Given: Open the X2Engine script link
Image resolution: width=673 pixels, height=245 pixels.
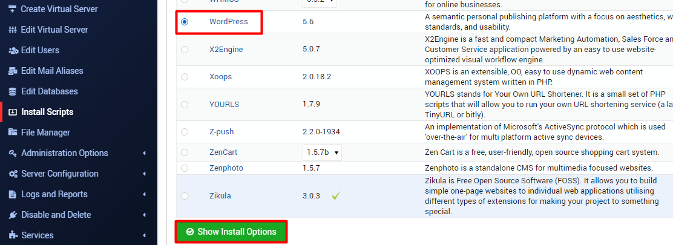Looking at the screenshot, I should tap(226, 50).
